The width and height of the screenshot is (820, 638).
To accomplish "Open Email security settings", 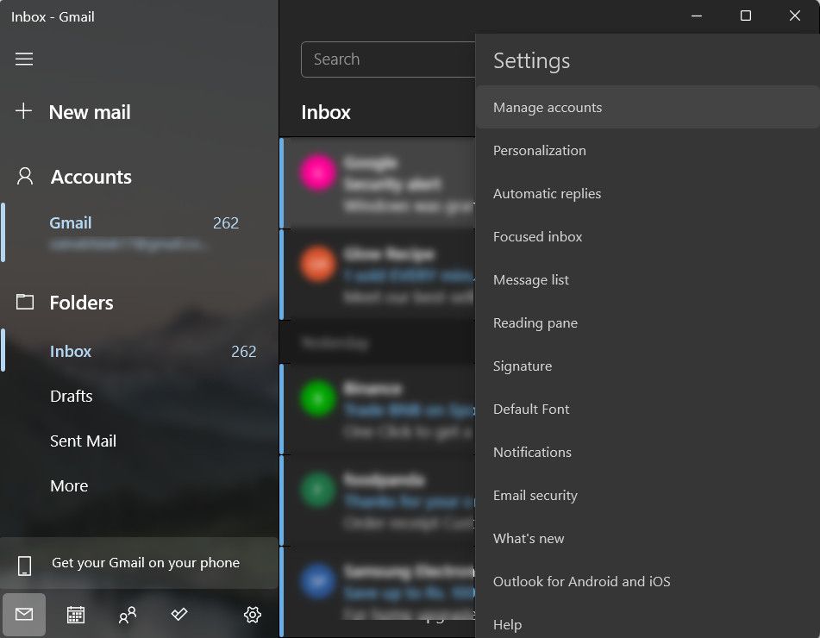I will point(648,495).
